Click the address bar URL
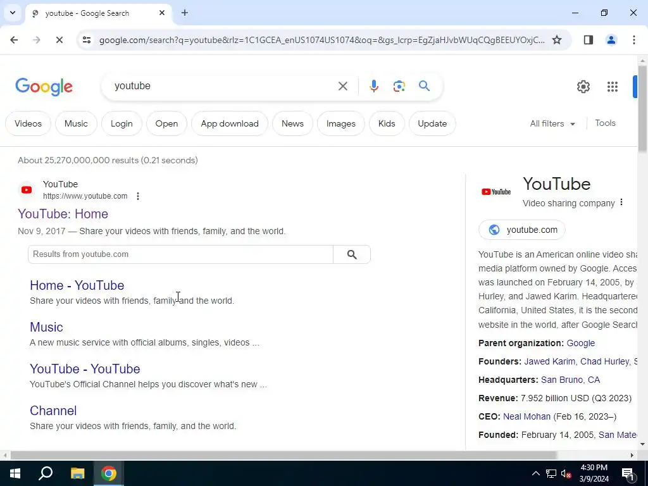 pos(321,40)
